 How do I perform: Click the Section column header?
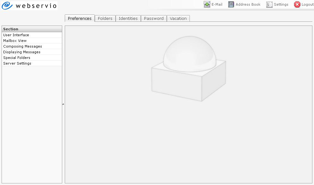click(x=32, y=29)
